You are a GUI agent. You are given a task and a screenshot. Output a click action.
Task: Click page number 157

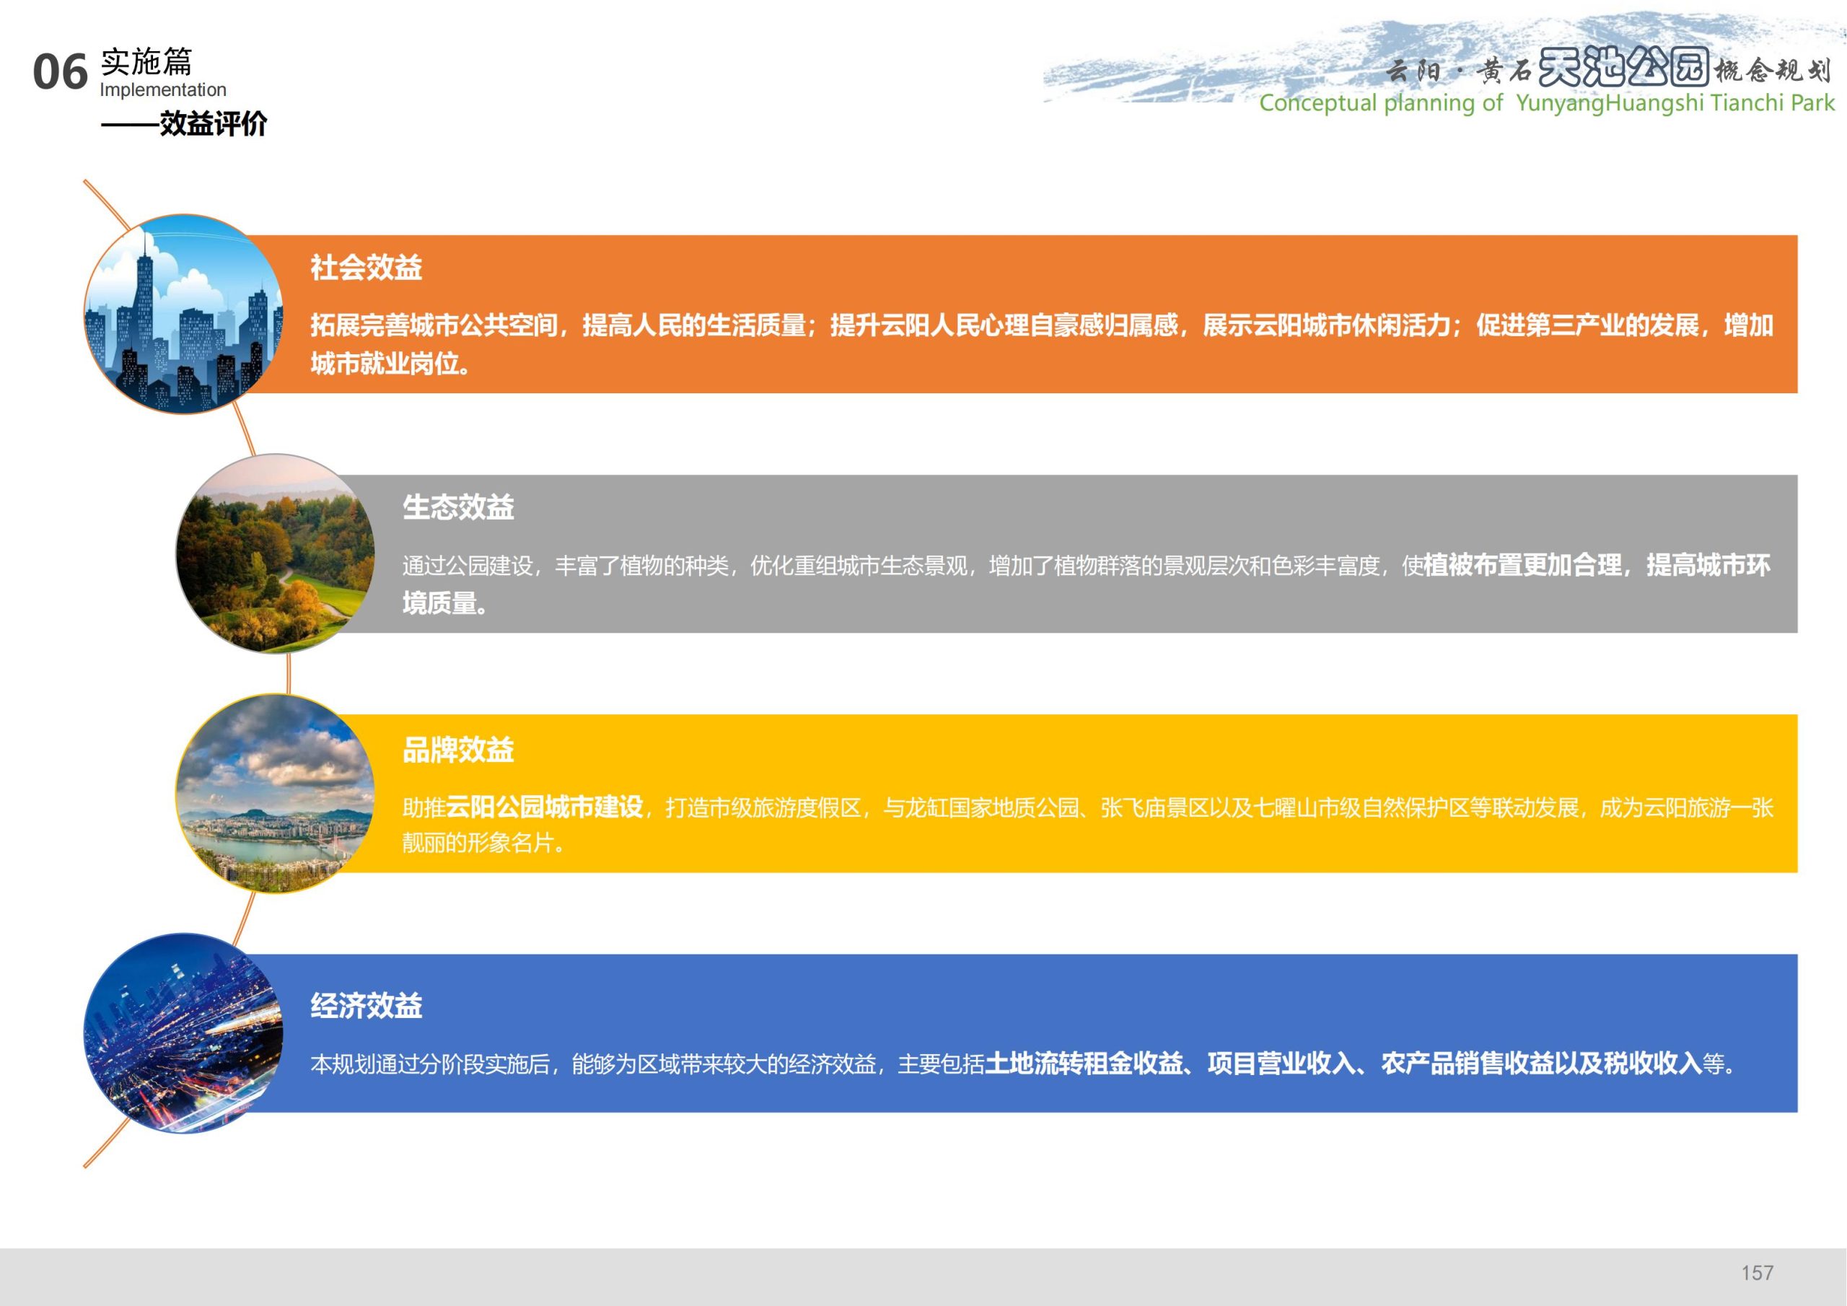(x=1757, y=1273)
